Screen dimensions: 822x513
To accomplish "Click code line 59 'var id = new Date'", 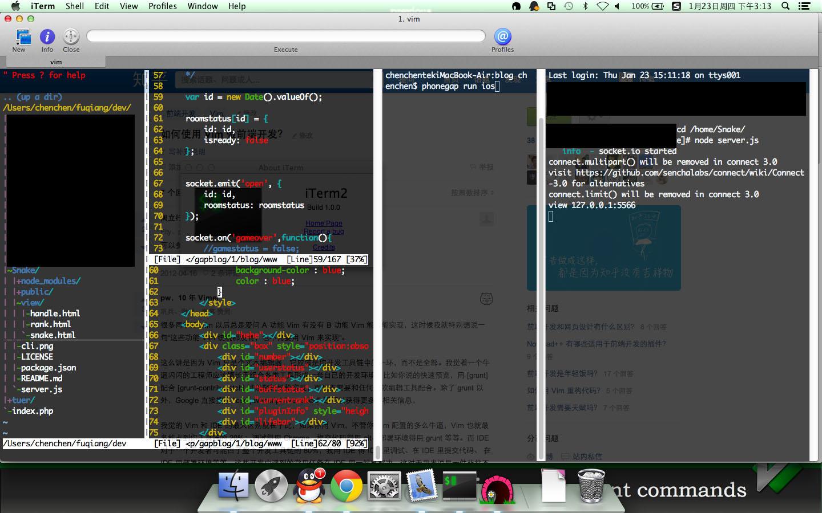I will [x=253, y=97].
